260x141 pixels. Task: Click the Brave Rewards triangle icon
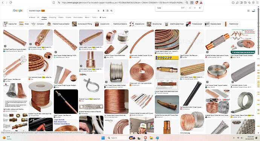click(201, 3)
